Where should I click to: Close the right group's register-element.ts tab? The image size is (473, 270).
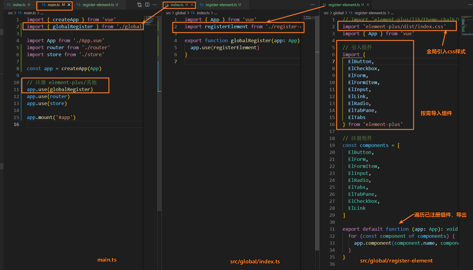click(x=368, y=5)
